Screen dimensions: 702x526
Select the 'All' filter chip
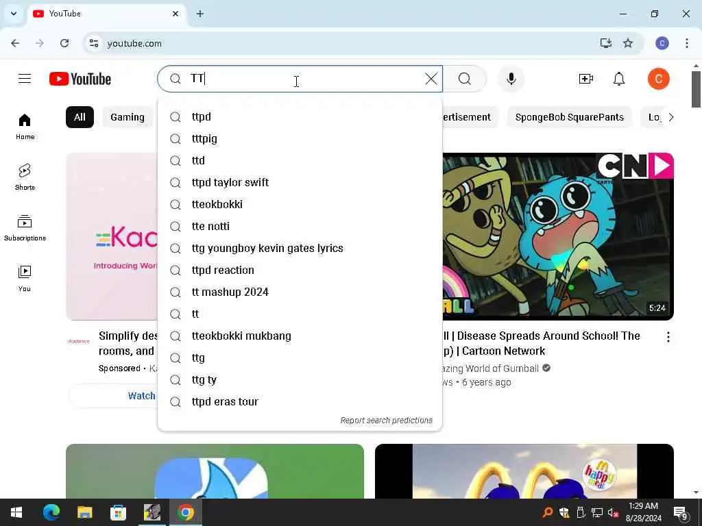[x=80, y=117]
